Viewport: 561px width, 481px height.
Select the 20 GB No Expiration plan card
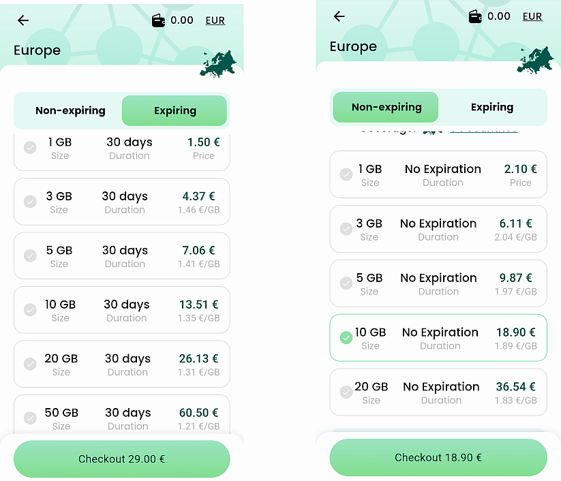pyautogui.click(x=438, y=392)
